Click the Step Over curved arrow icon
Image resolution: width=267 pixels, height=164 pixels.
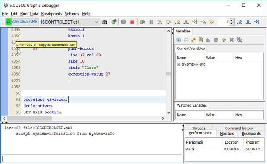tap(169, 22)
